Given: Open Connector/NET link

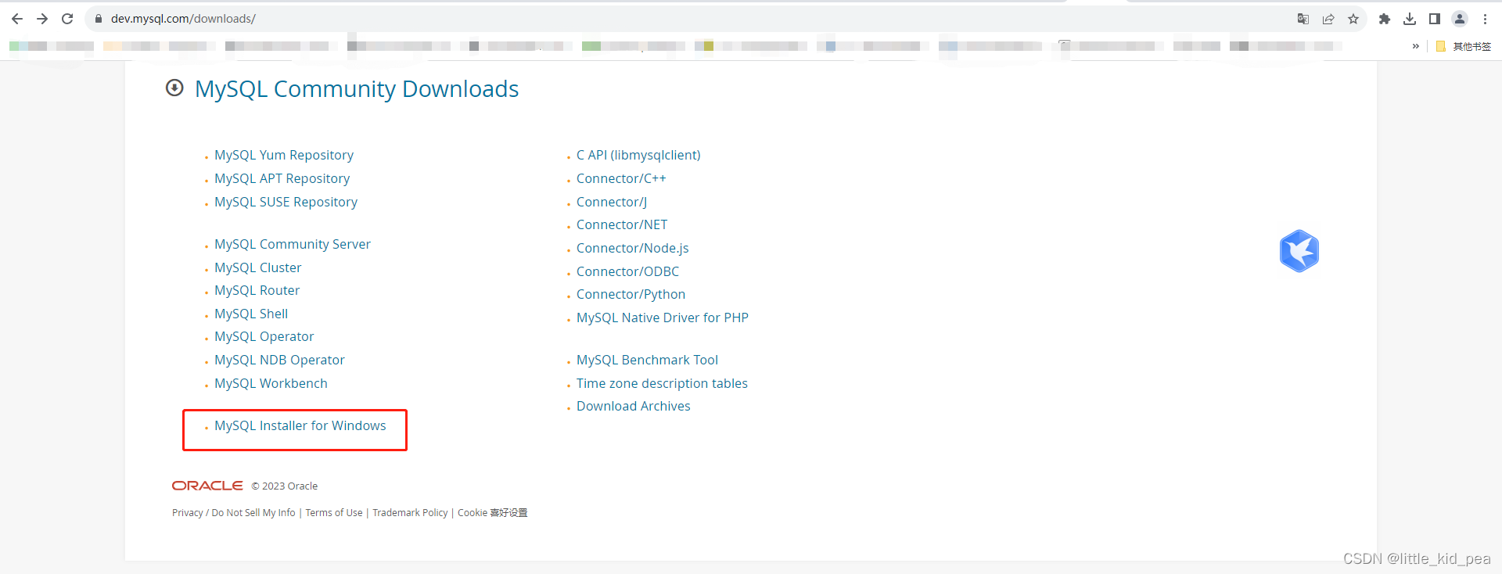Looking at the screenshot, I should click(622, 224).
